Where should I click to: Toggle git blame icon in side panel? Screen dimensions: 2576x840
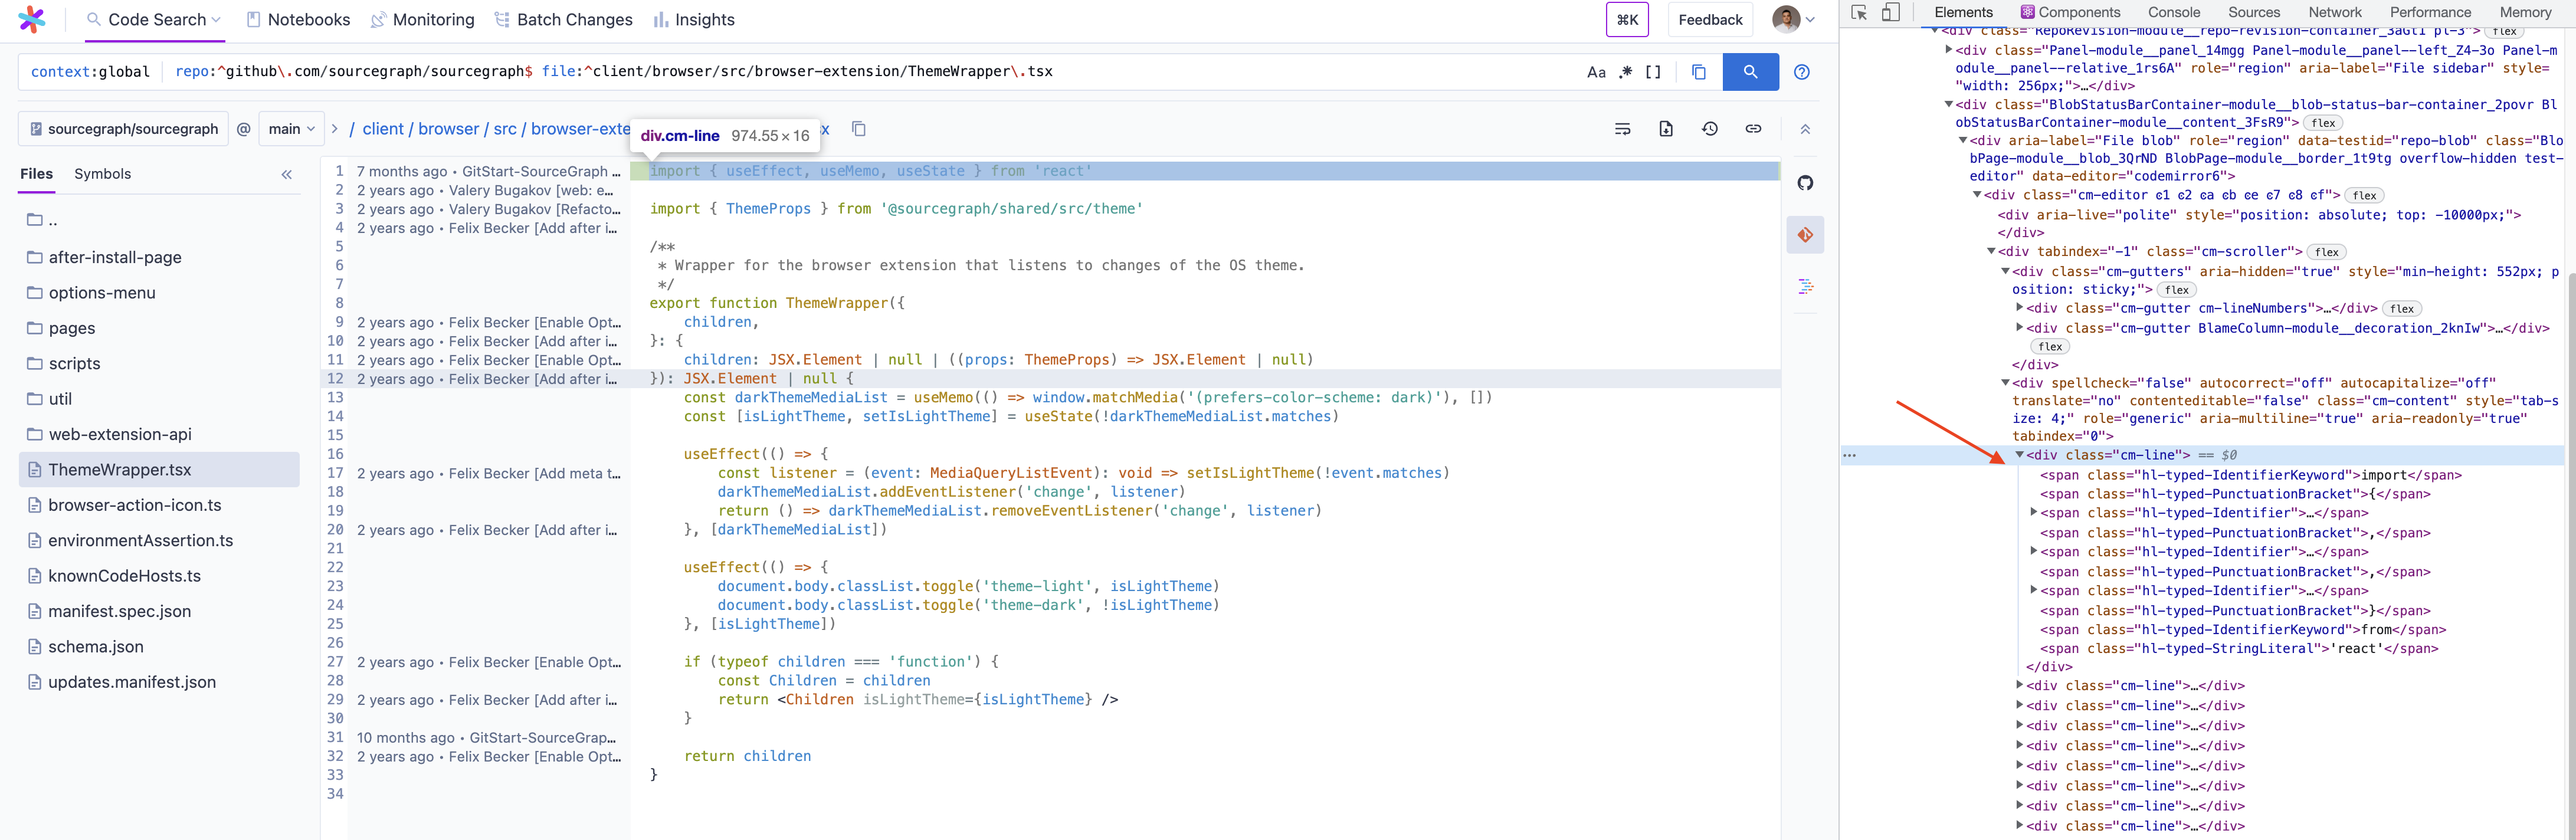click(1805, 235)
